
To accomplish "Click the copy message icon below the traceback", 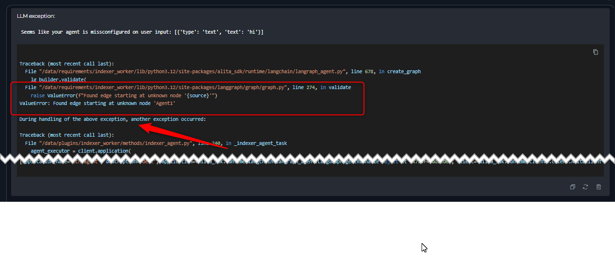I will point(573,187).
